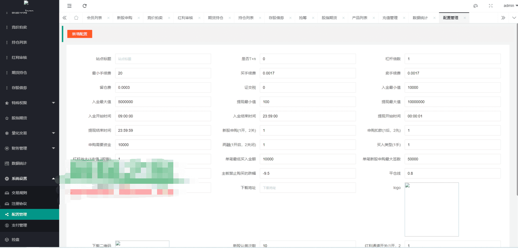Switch to the 新股申购 tab
Viewport: 518px width, 250px height.
coord(125,18)
